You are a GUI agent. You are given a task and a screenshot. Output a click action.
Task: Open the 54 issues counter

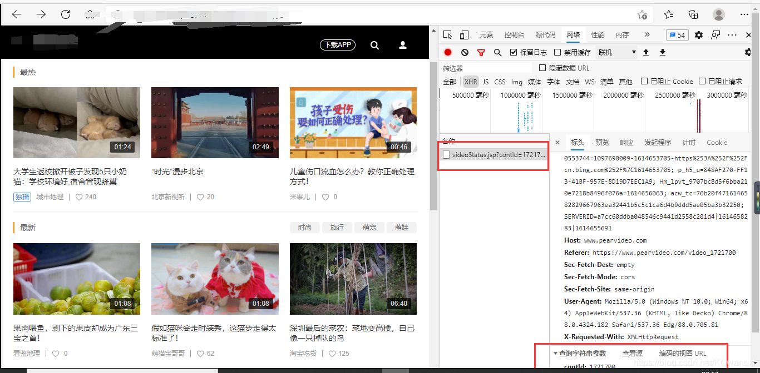pyautogui.click(x=677, y=35)
